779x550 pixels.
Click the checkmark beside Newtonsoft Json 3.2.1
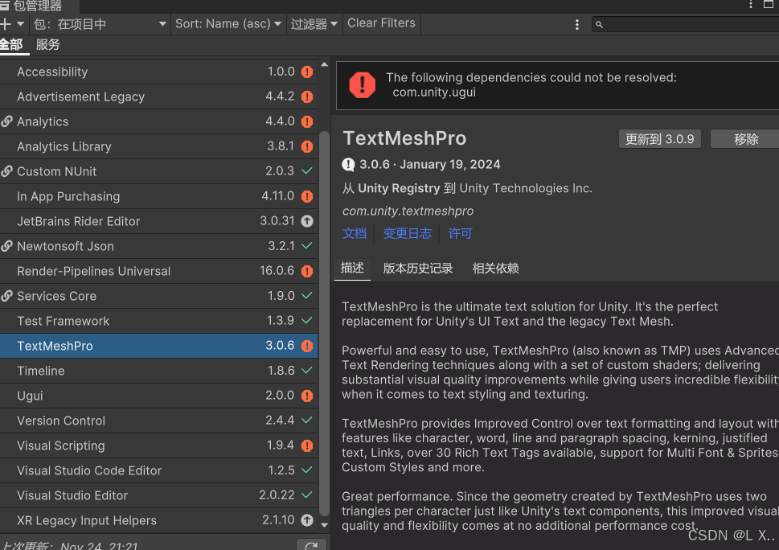[307, 246]
